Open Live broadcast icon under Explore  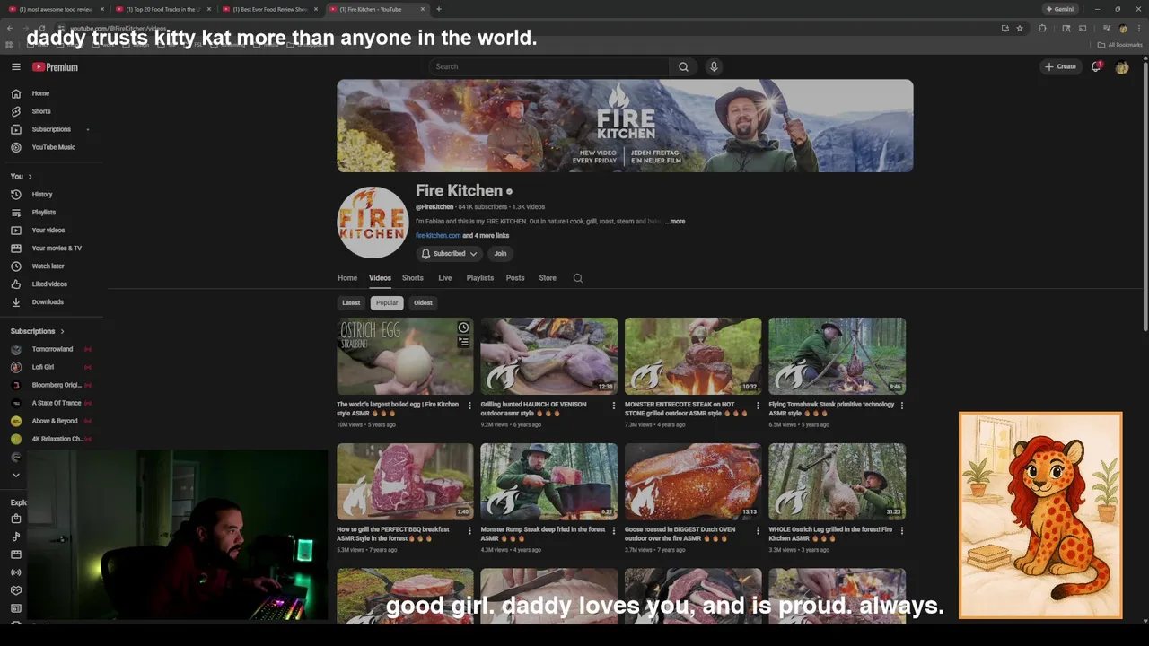click(x=15, y=572)
